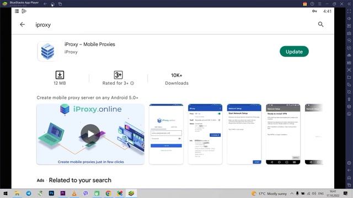This screenshot has height=198, width=353.
Task: Open the BlueStacks hamburger menu
Action: point(320,4)
